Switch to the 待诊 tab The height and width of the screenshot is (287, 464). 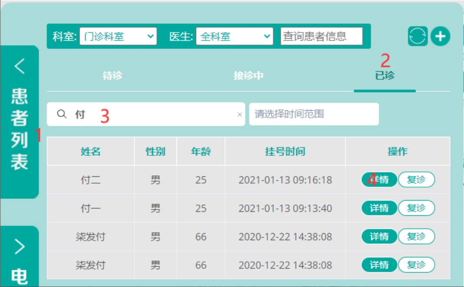pos(113,76)
